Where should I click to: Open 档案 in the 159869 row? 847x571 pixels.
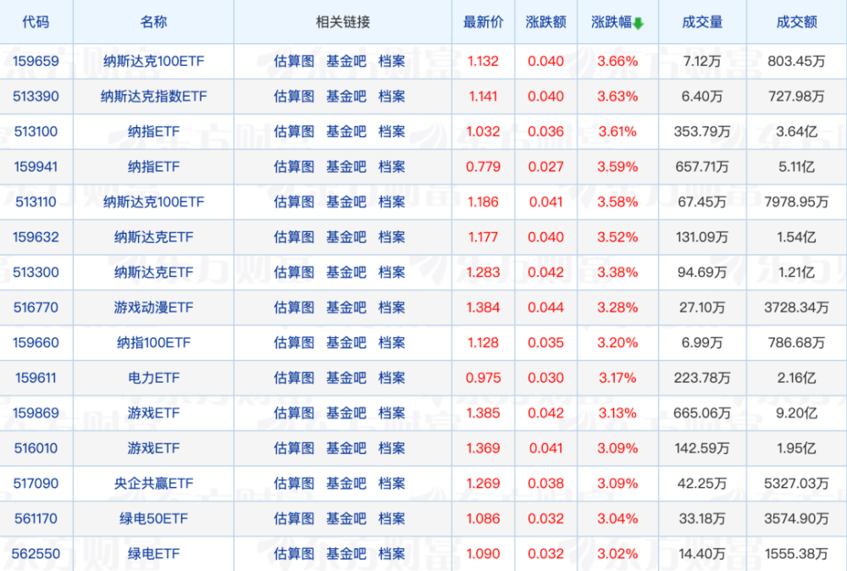[x=391, y=413]
